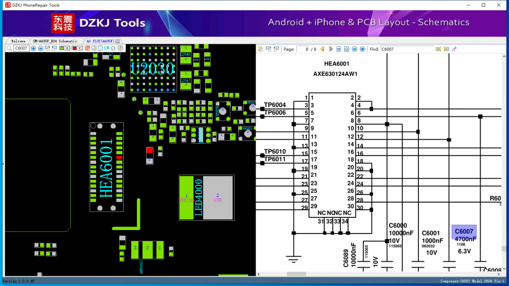Click the highlighted C6007 label in schematic
Screen dimensions: 509x286
(464, 232)
